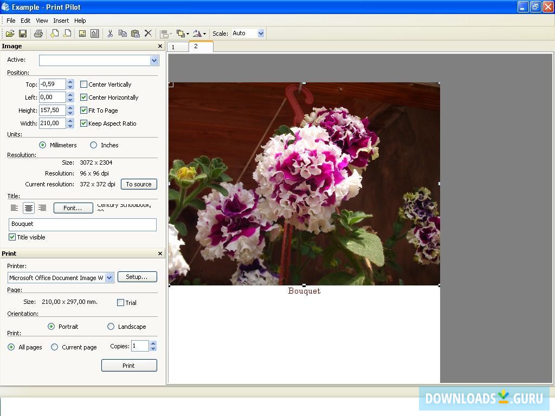Click the Font... button
Screen dimensions: 555x416
pyautogui.click(x=73, y=208)
